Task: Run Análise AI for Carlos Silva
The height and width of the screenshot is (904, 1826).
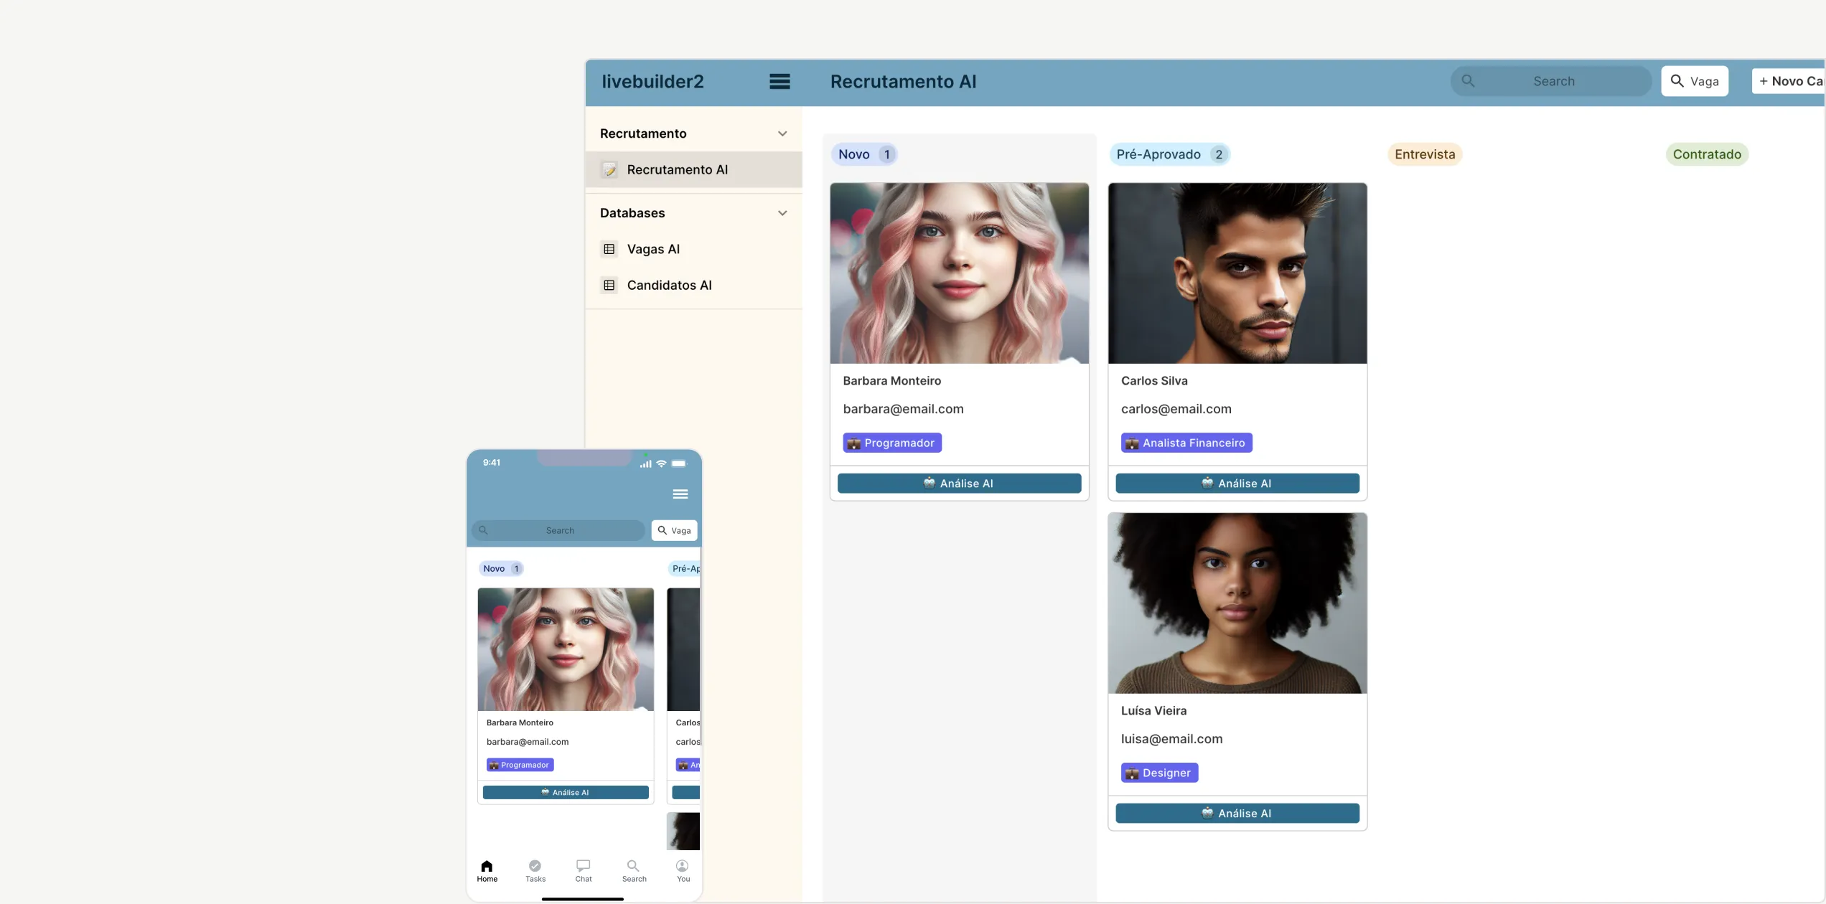Action: click(1237, 484)
